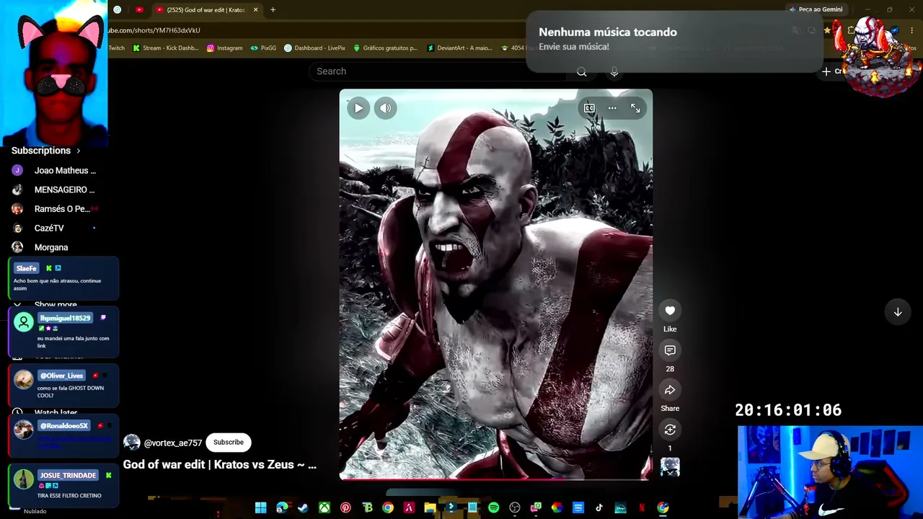Click the search magnifier button
Screen dimensions: 923x519
[x=582, y=72]
